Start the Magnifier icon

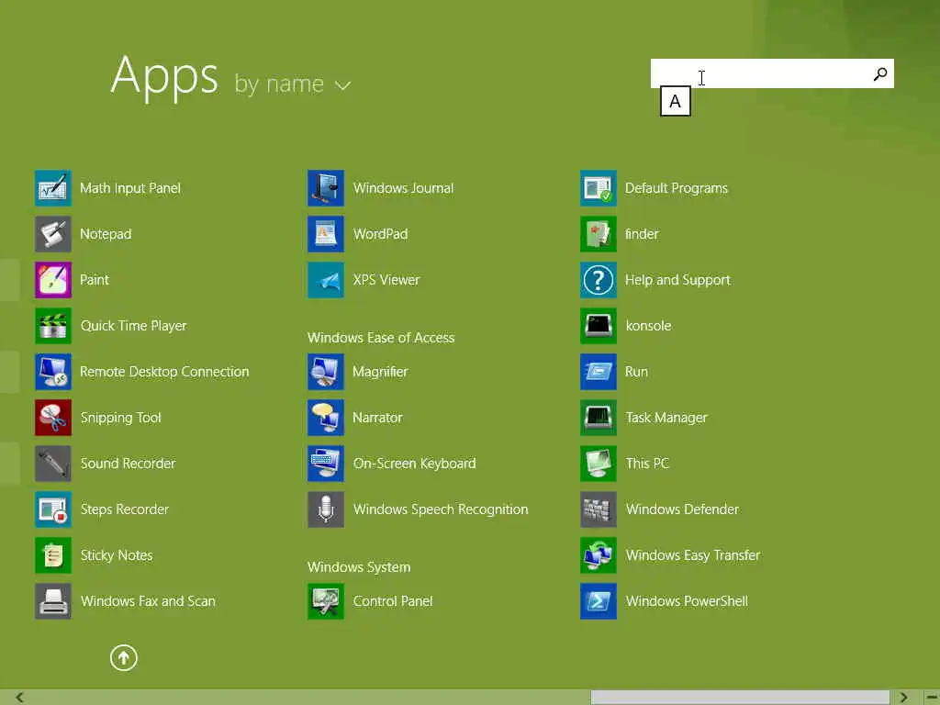pyautogui.click(x=326, y=372)
